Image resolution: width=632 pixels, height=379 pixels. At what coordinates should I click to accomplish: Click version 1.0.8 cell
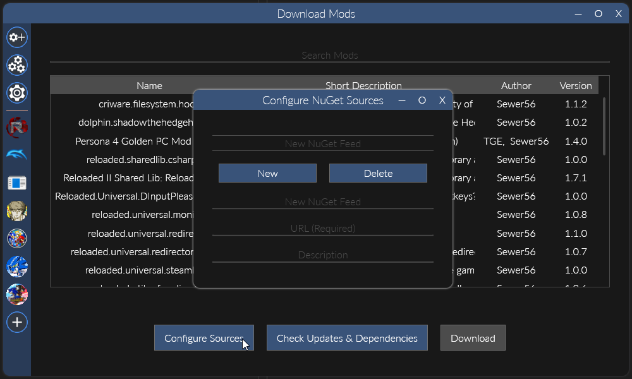576,215
